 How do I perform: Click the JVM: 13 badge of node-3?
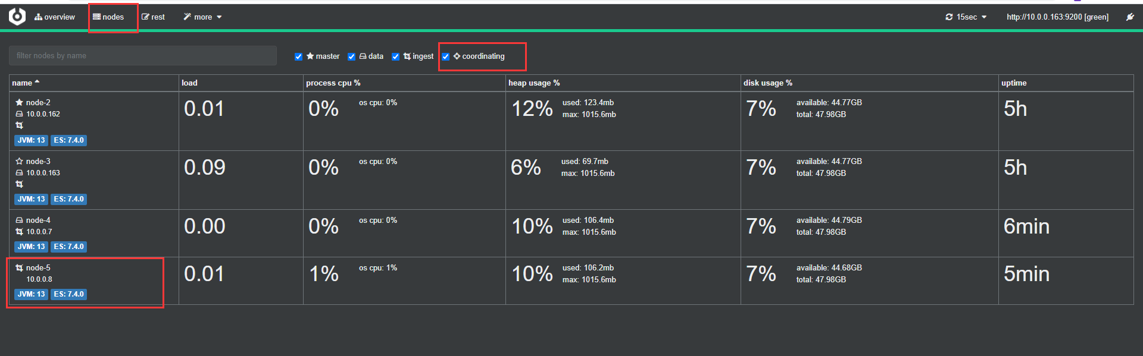point(31,199)
